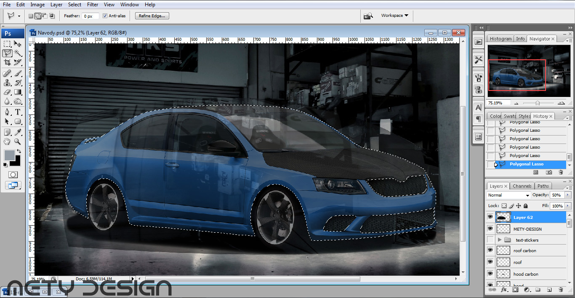This screenshot has width=575, height=298.
Task: Open the Character panel icon
Action: pos(478,108)
